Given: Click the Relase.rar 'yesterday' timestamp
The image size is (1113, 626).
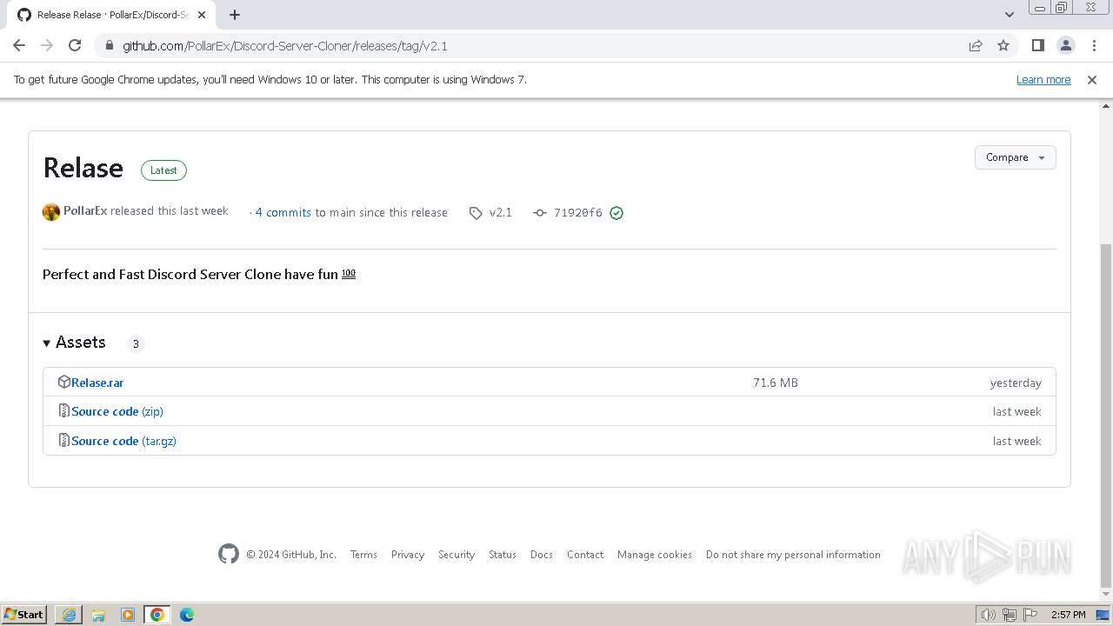Looking at the screenshot, I should point(1016,383).
